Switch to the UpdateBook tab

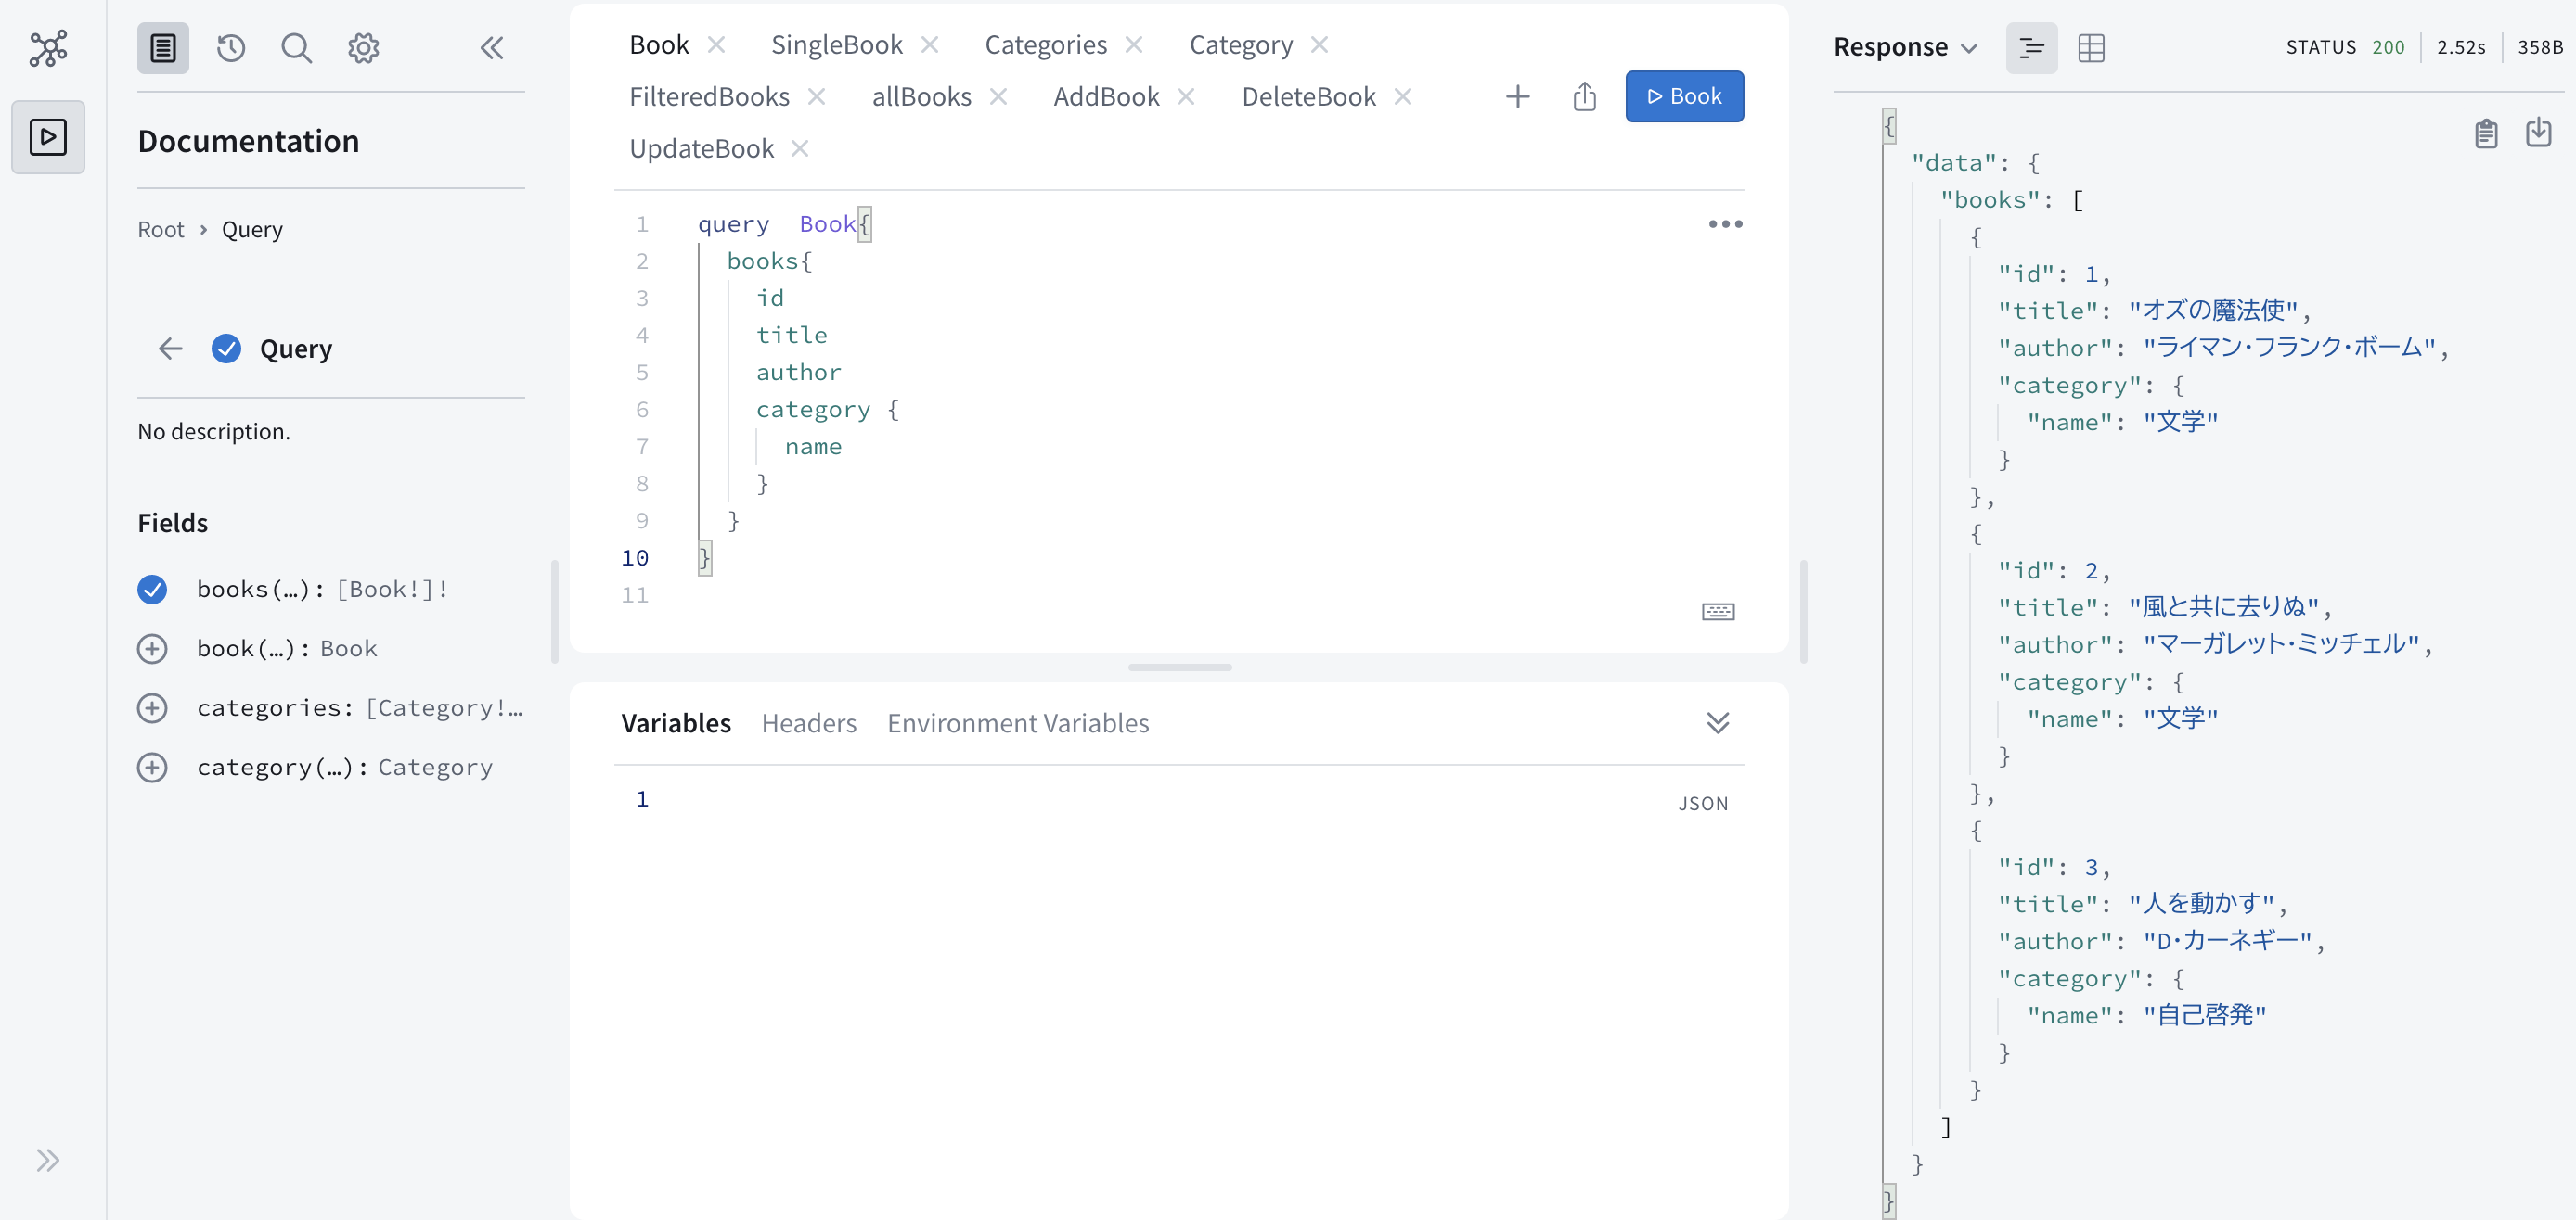[x=701, y=148]
